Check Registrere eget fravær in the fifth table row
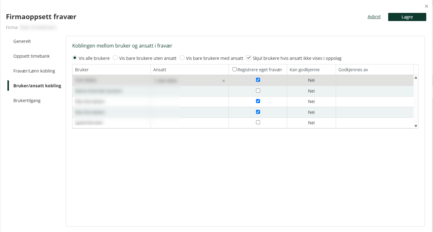The image size is (433, 232). tap(258, 122)
